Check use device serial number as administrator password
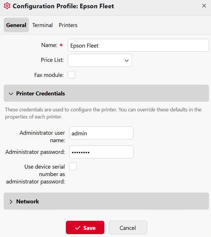This screenshot has height=237, width=211. (73, 166)
